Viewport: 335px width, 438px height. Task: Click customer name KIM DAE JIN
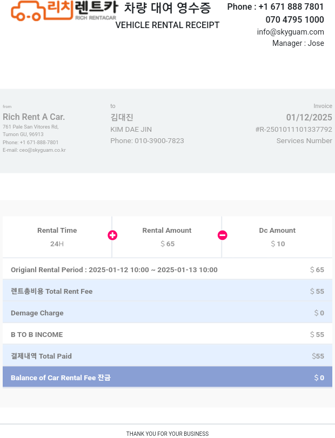tap(131, 129)
